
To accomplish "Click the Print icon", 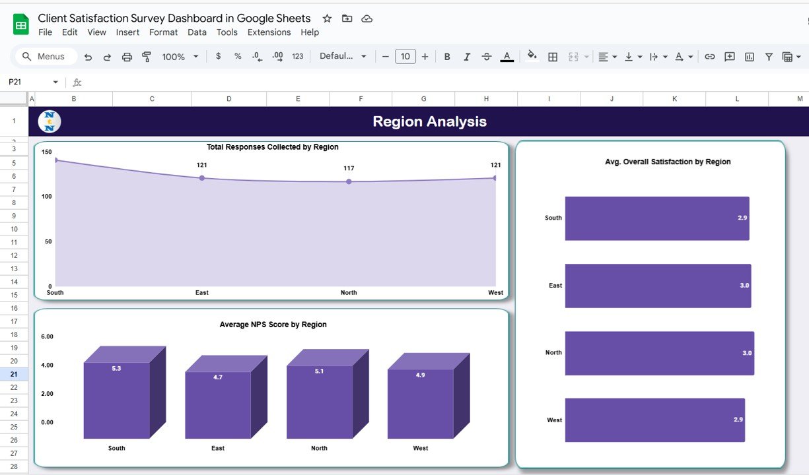I will (127, 57).
